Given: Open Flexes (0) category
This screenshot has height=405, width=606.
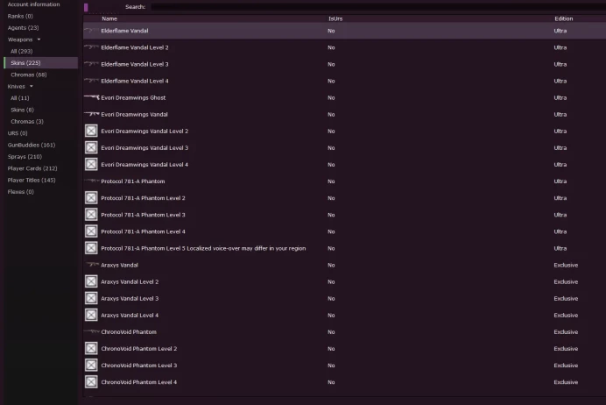Looking at the screenshot, I should coord(20,191).
